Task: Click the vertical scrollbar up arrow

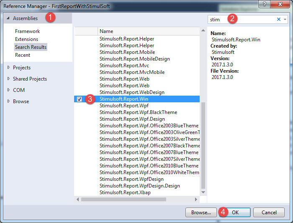Action: (x=203, y=30)
